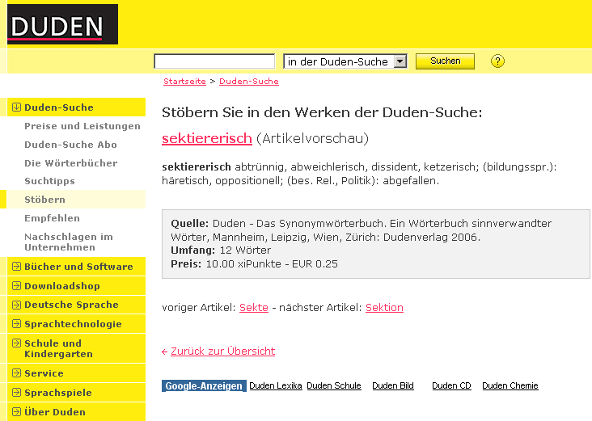The image size is (592, 421).
Task: Click arrow icon beside Bücher und Software
Action: point(16,267)
